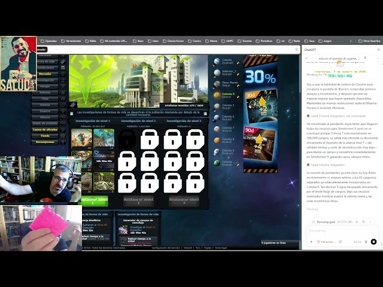Click the Tienda gift icon
Viewport: 383px width, 287px height.
pos(63,136)
